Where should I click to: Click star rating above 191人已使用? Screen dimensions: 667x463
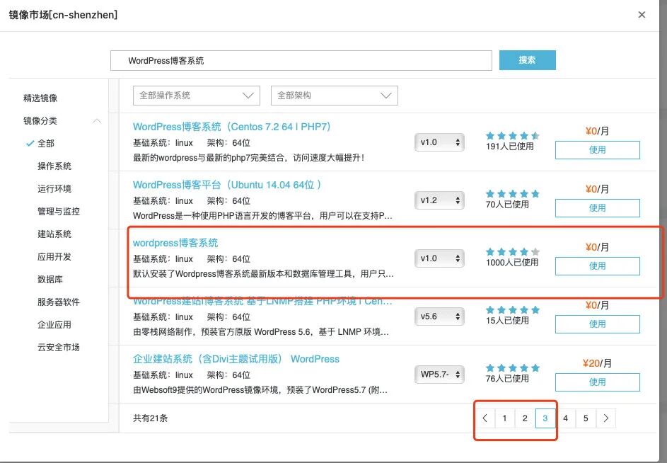click(513, 136)
